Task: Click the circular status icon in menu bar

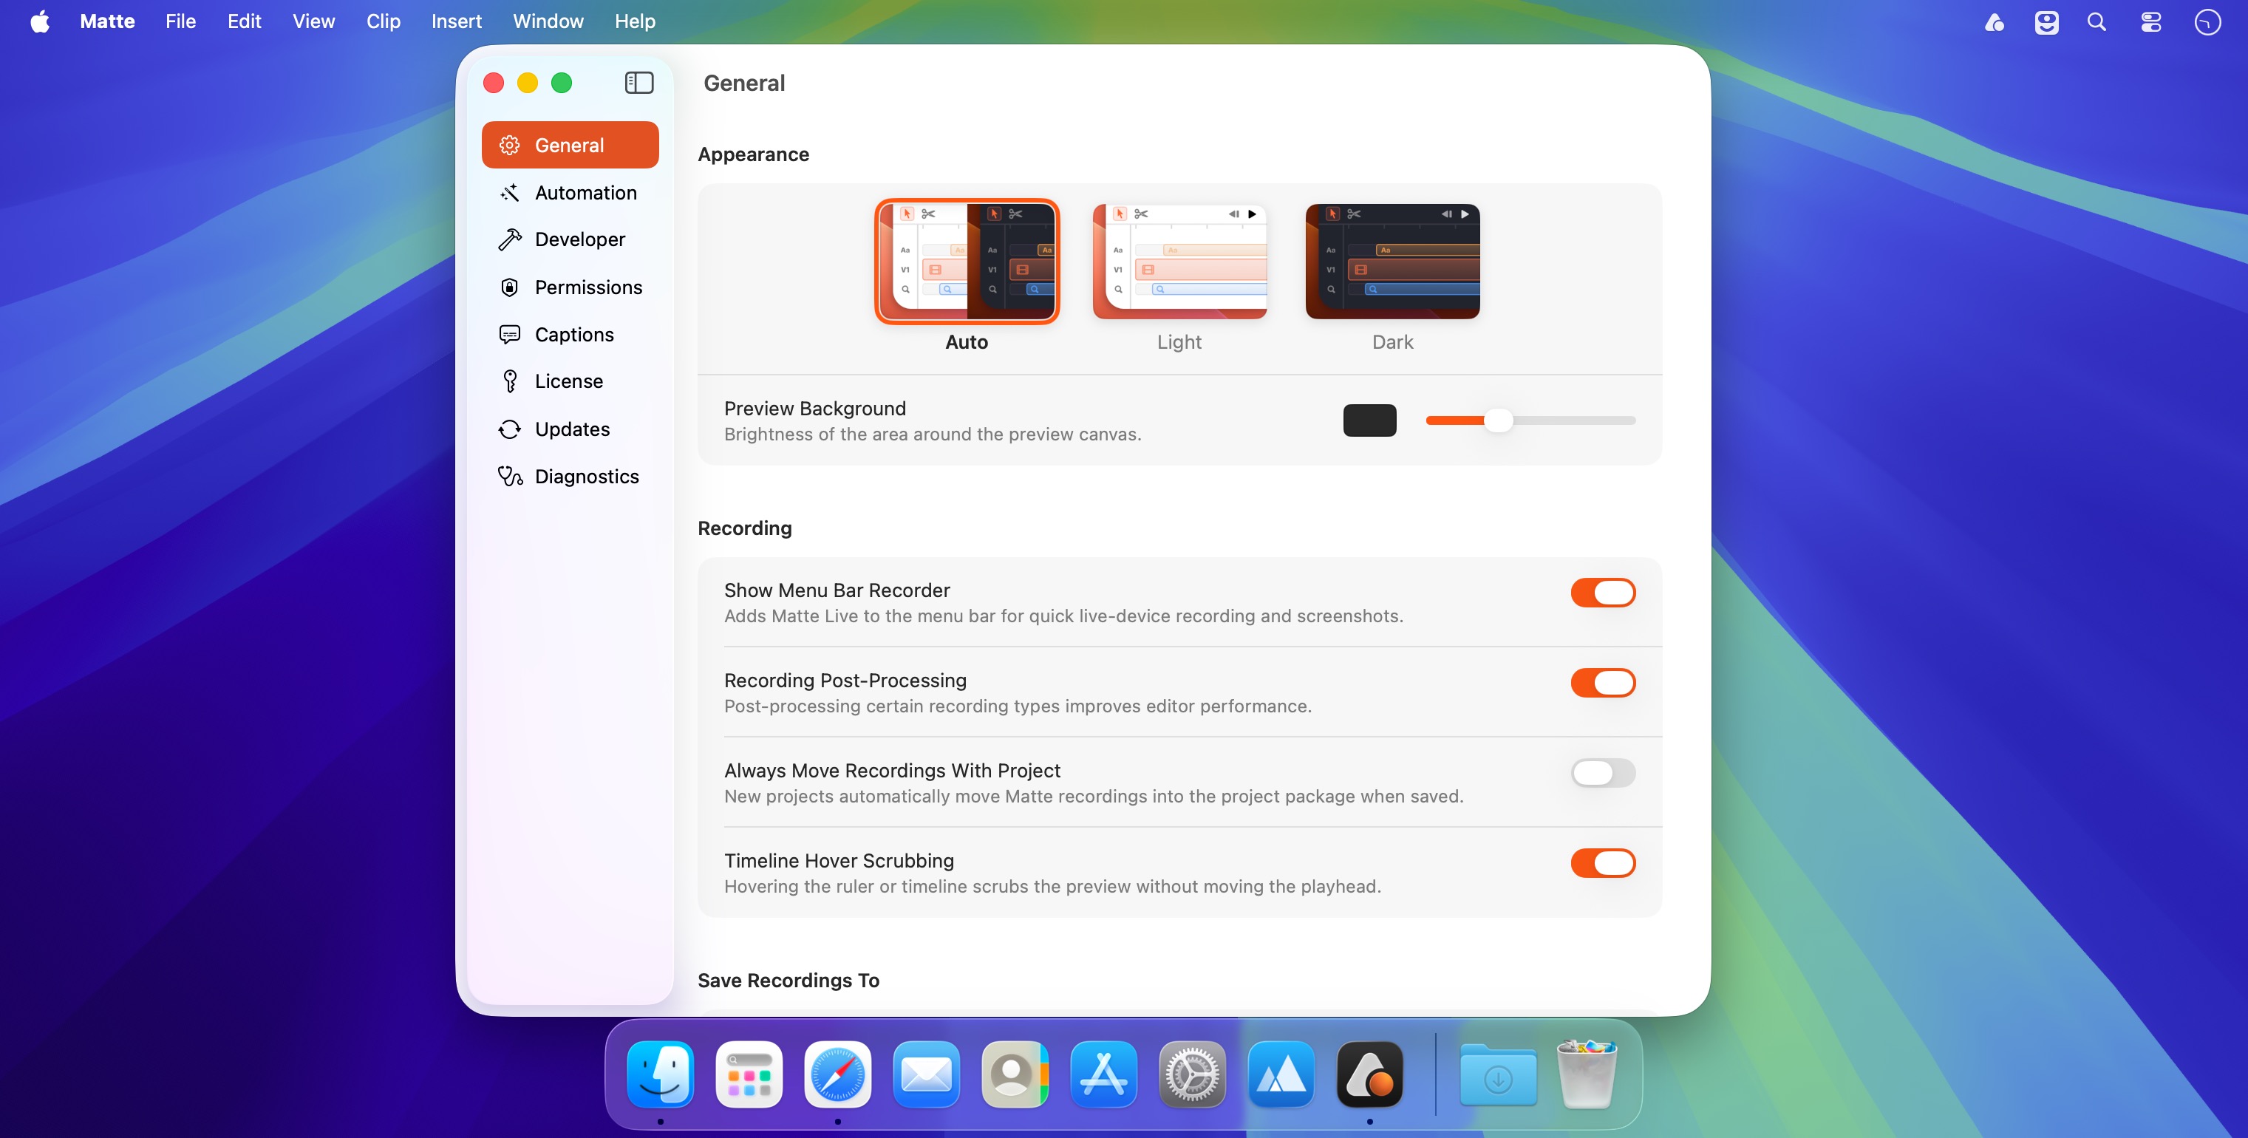Action: tap(2207, 22)
